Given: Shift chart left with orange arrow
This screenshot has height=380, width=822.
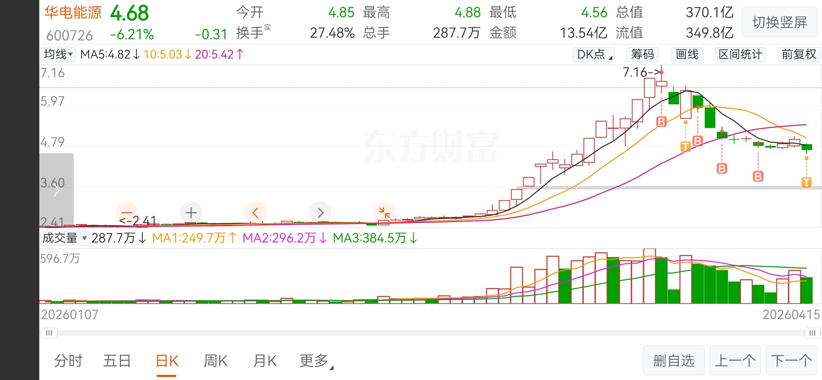Looking at the screenshot, I should pos(255,212).
